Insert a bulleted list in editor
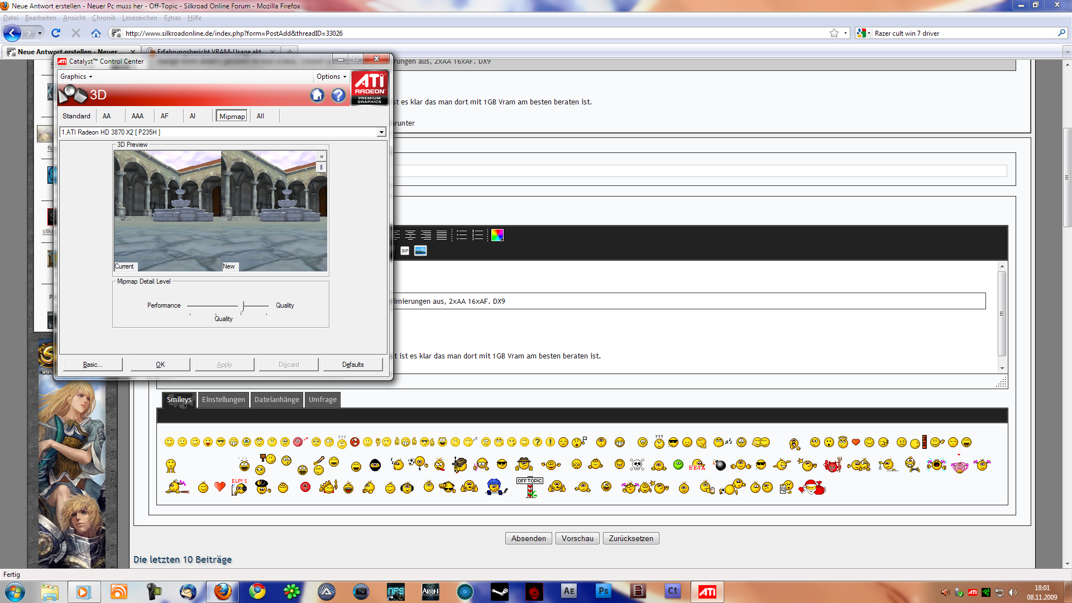 tap(462, 235)
